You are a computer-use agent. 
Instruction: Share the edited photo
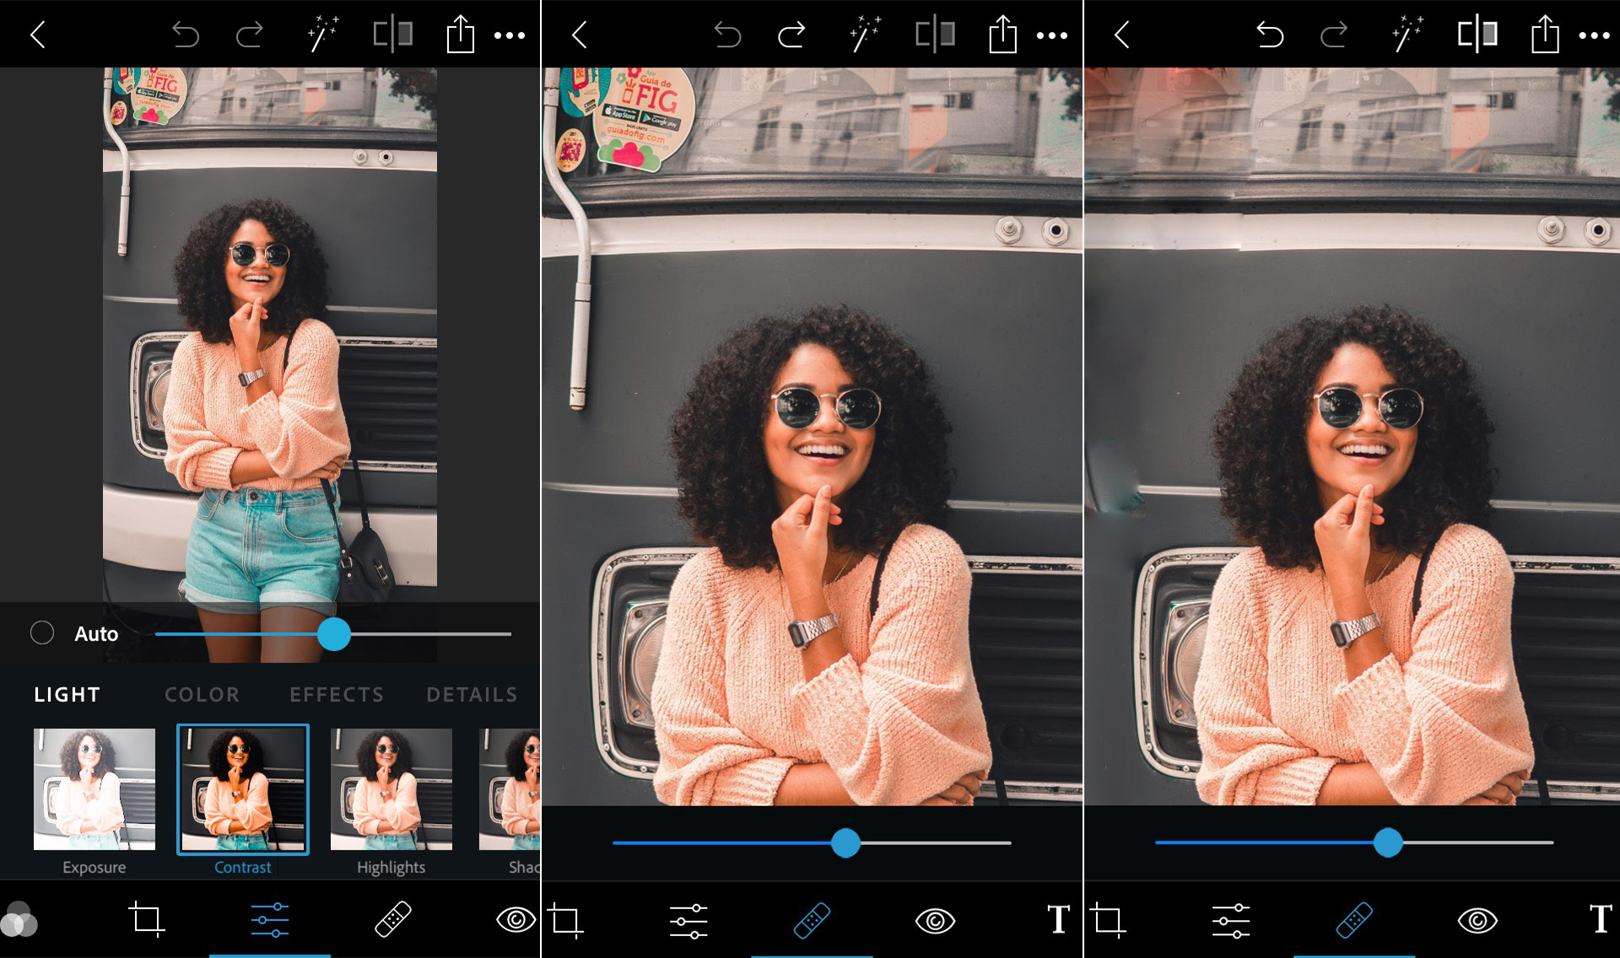pos(460,34)
